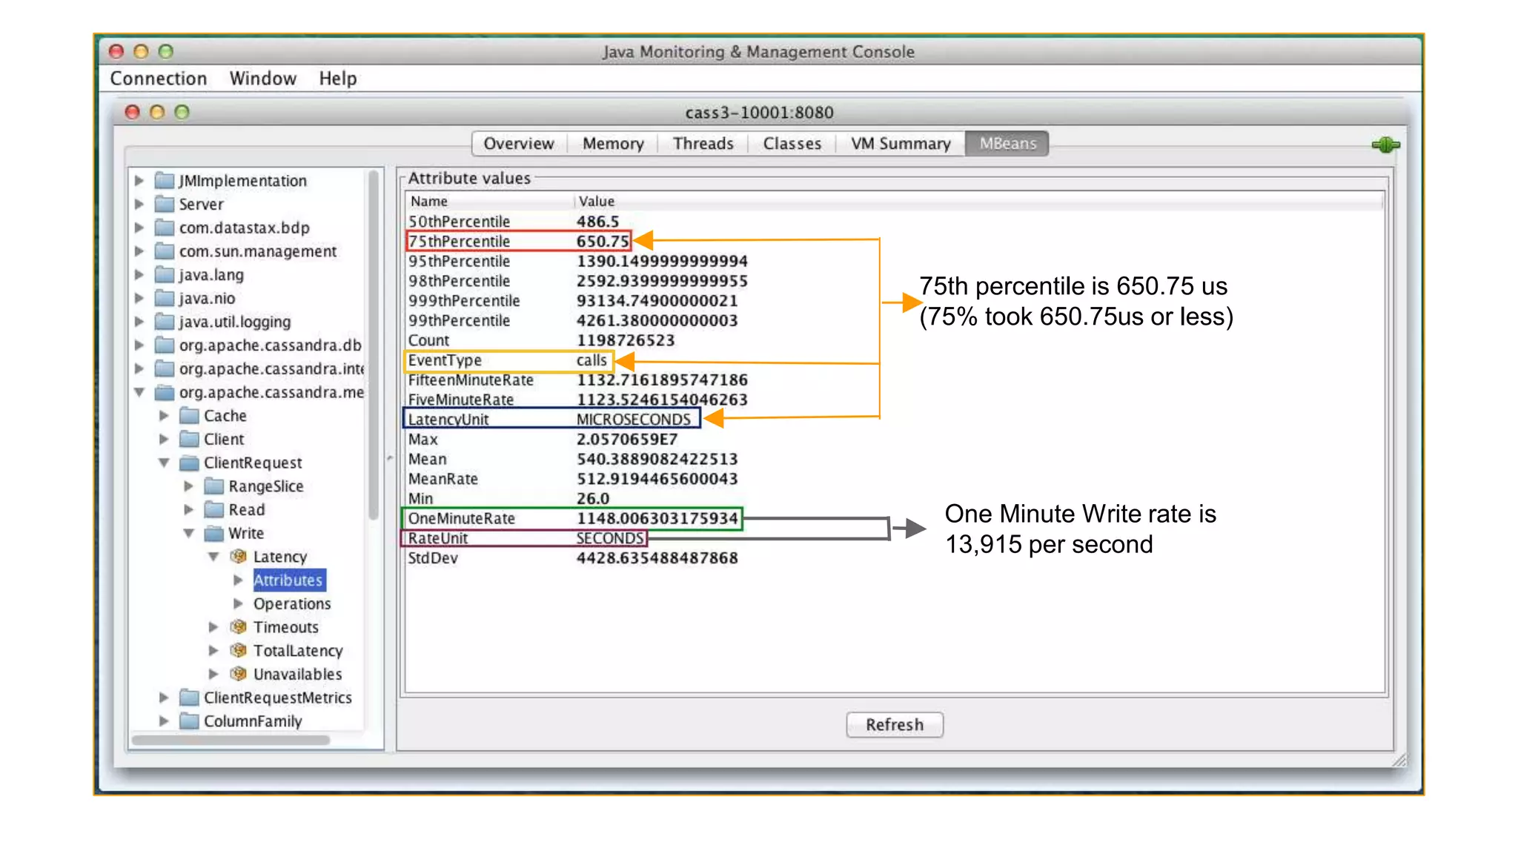Open the Connection menu
This screenshot has width=1518, height=854.
pyautogui.click(x=159, y=79)
